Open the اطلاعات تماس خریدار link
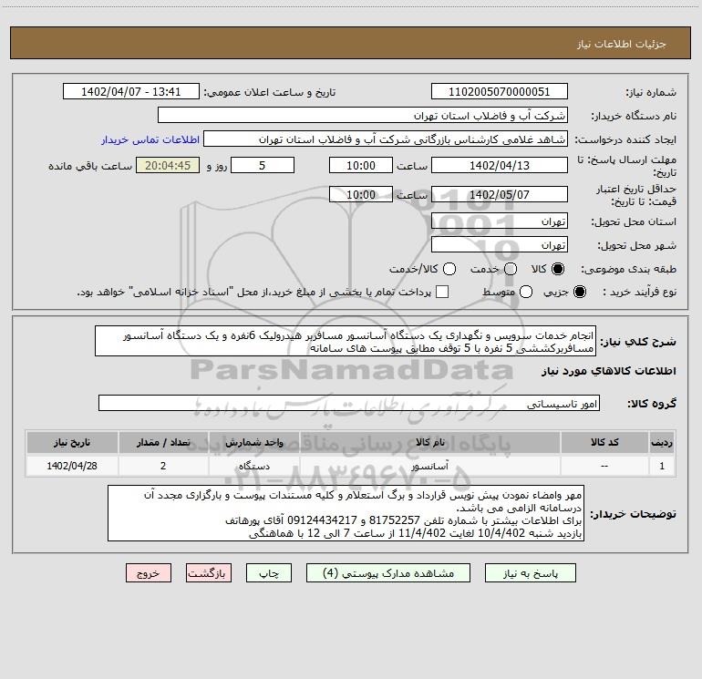Screen dimensions: 702x679 point(150,139)
